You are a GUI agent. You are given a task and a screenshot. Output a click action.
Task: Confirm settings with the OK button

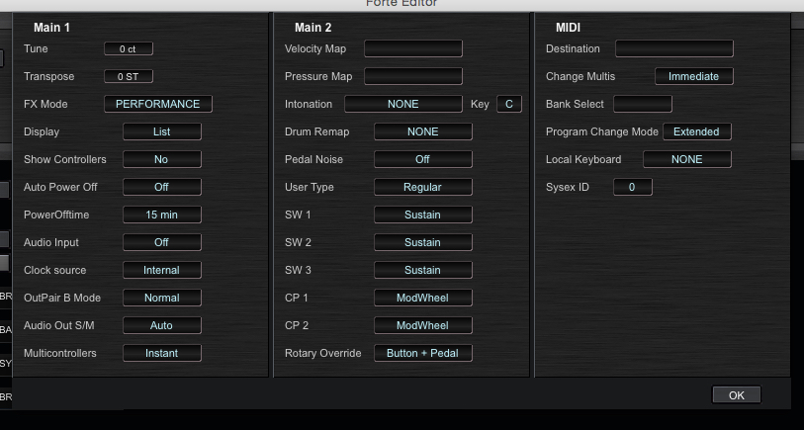pyautogui.click(x=737, y=395)
